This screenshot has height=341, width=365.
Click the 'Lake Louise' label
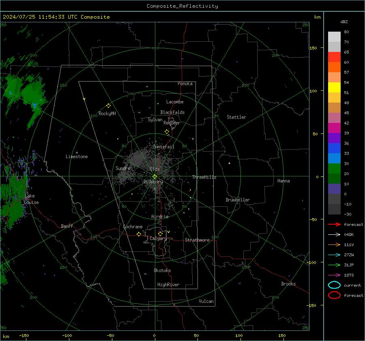(31, 199)
